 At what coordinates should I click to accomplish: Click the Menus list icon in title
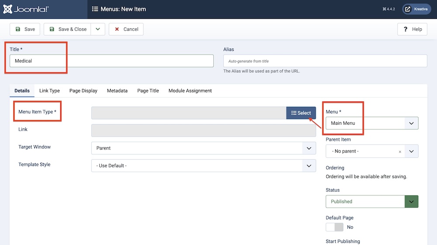click(95, 9)
